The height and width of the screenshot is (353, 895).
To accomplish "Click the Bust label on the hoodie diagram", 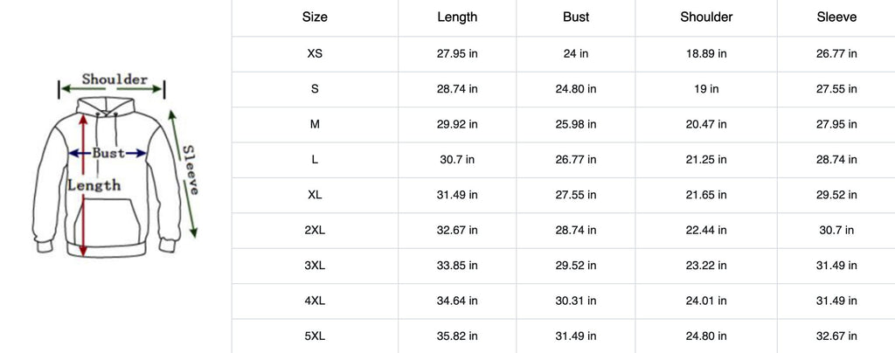I will point(109,153).
